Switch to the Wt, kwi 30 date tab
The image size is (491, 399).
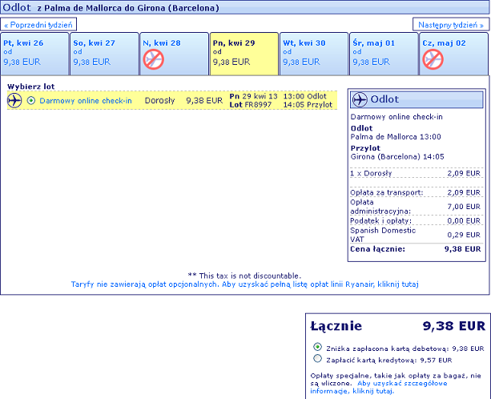click(314, 54)
